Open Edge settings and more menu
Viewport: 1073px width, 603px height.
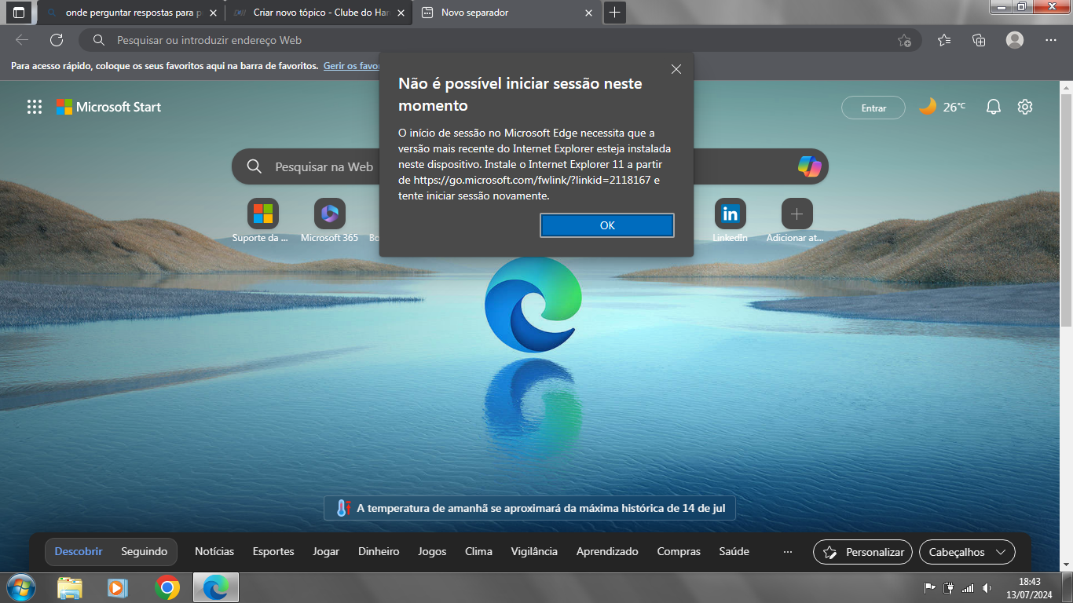pos(1051,40)
